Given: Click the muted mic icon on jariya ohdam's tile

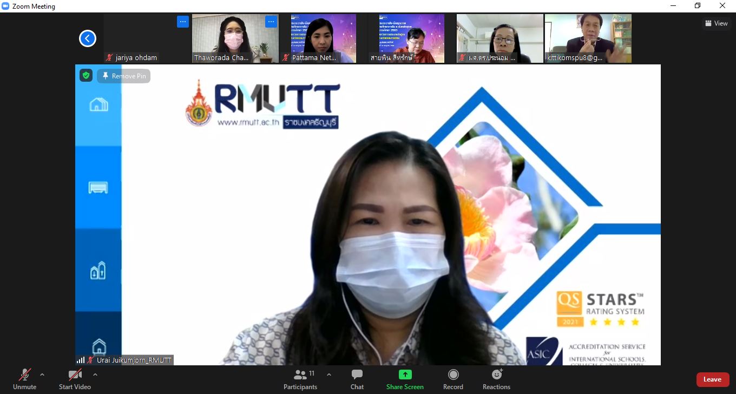Looking at the screenshot, I should (109, 57).
